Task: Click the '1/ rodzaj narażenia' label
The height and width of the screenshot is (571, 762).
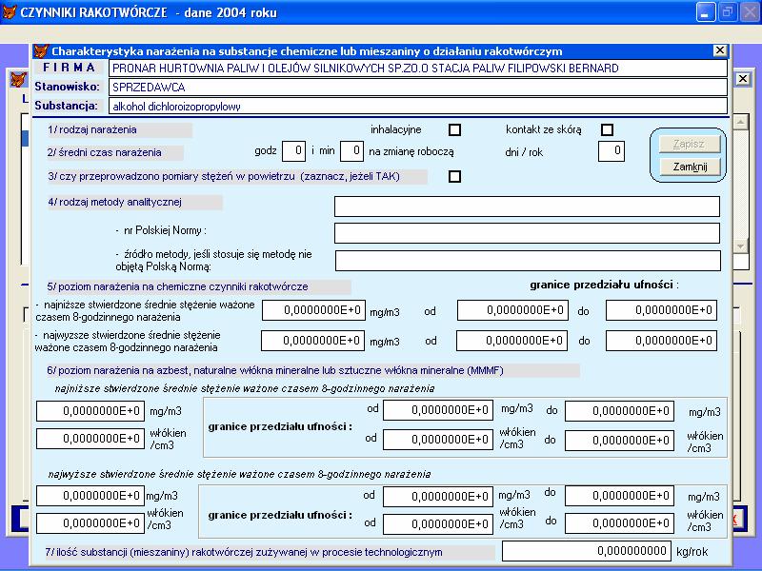Action: pos(92,129)
